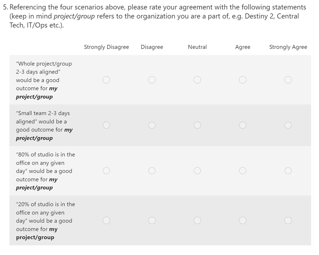This screenshot has width=319, height=255.
Task: Select Strongly Disagree for 20% of studio
Action: pyautogui.click(x=106, y=221)
